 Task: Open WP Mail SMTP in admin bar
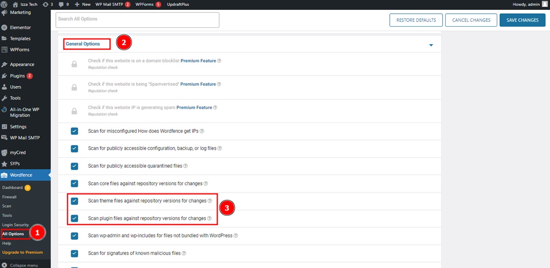click(113, 4)
